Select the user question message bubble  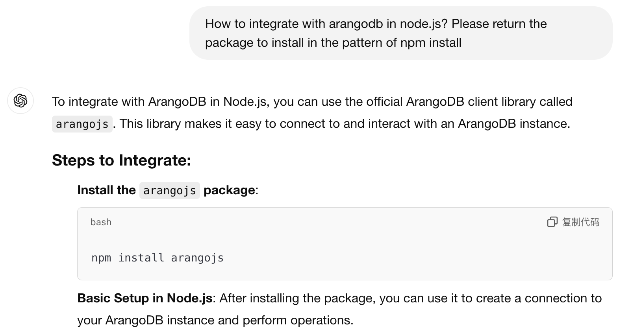[400, 33]
